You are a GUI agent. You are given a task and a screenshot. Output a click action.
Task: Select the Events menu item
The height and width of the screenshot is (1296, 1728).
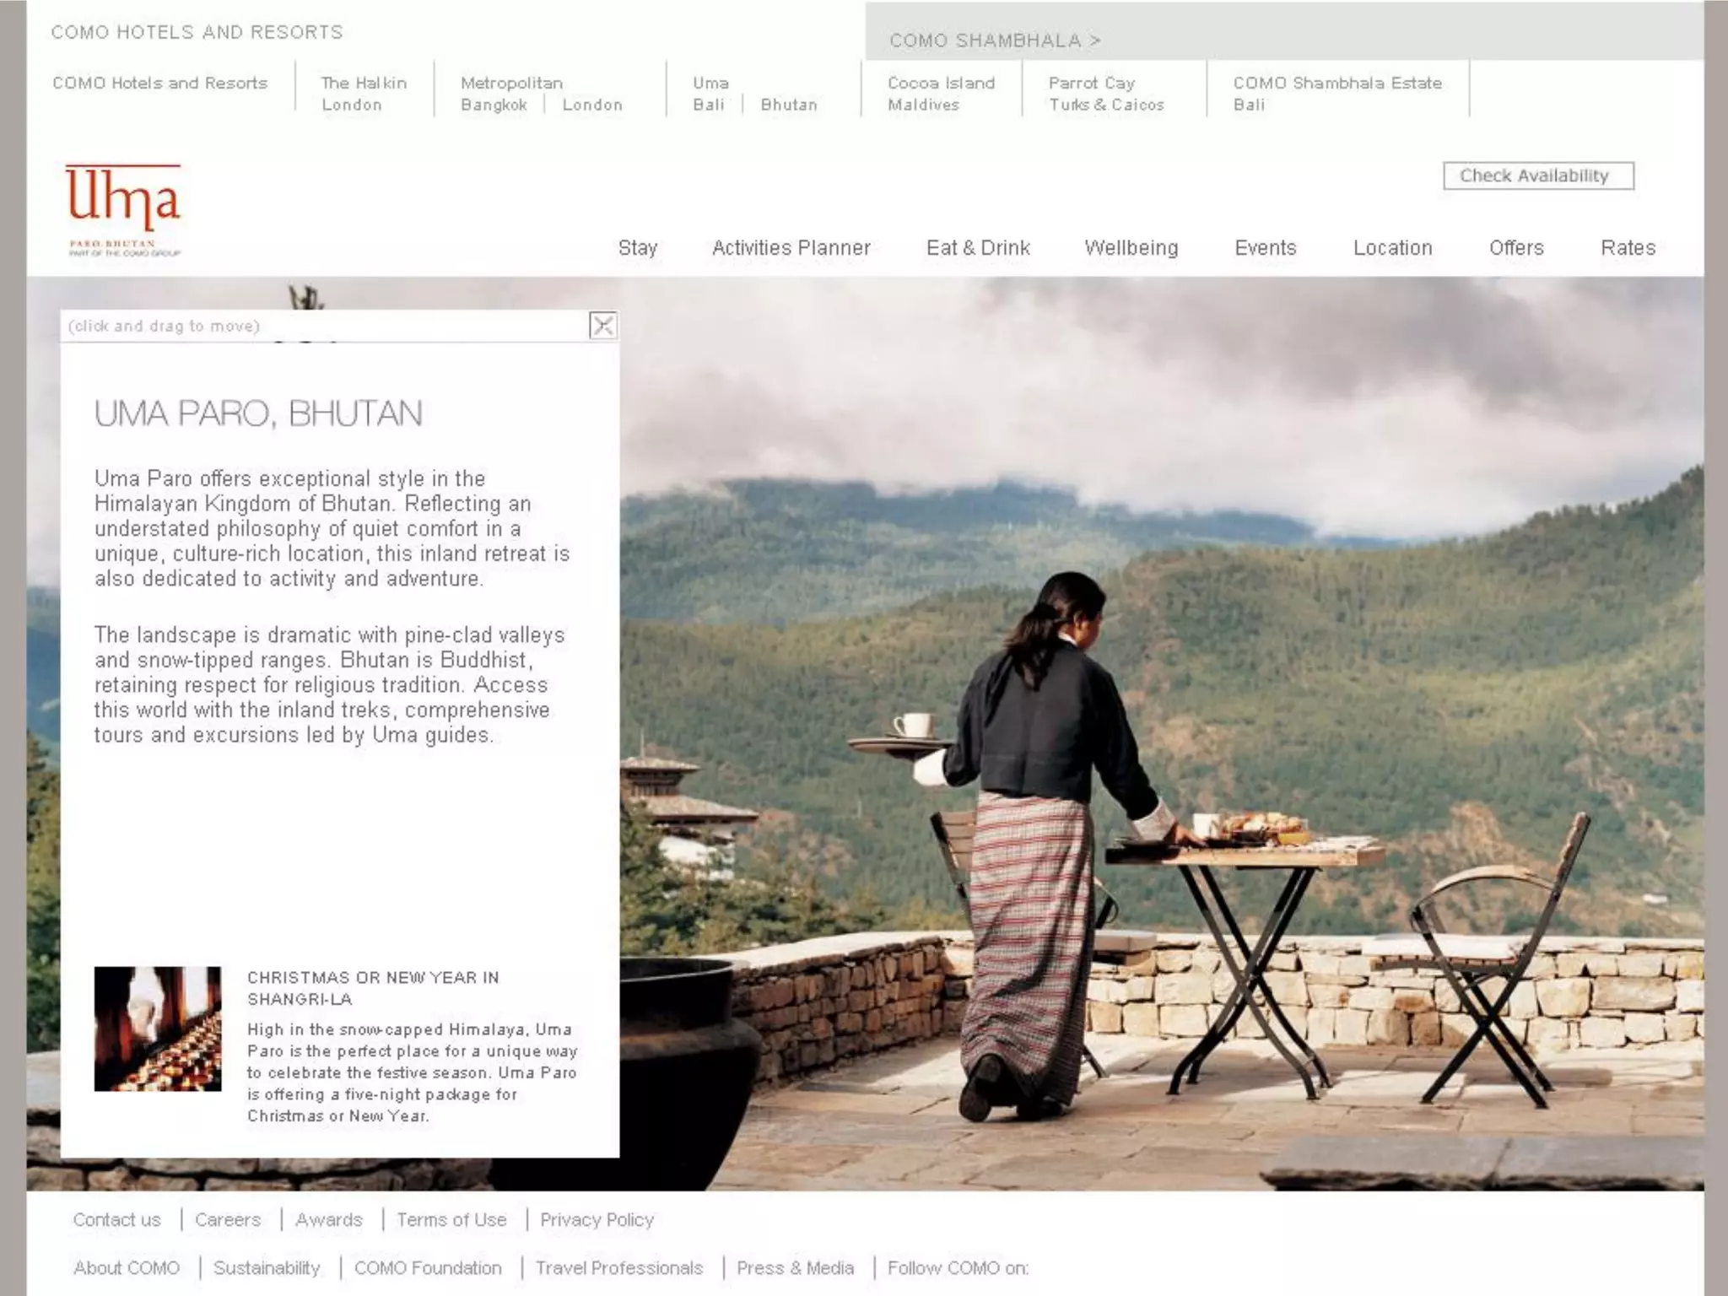1266,248
